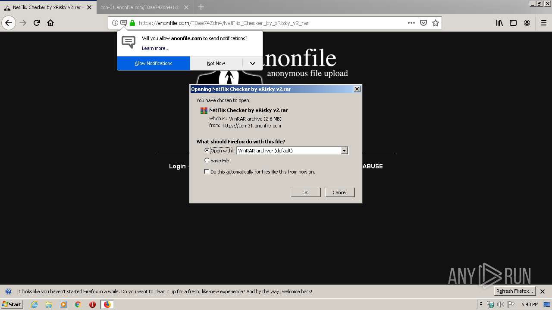Check Do this automatically for files like this
The height and width of the screenshot is (310, 552).
[x=207, y=171]
